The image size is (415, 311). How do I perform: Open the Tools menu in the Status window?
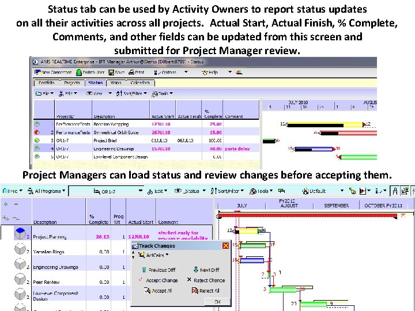pyautogui.click(x=162, y=93)
